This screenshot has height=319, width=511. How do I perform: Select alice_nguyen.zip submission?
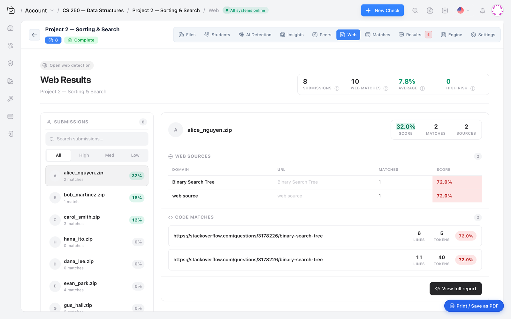(x=97, y=176)
